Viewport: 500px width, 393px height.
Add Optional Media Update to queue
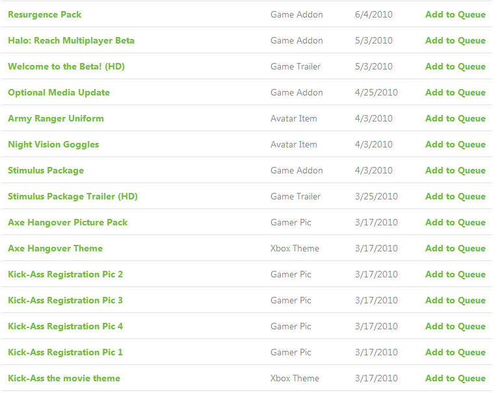pos(455,92)
